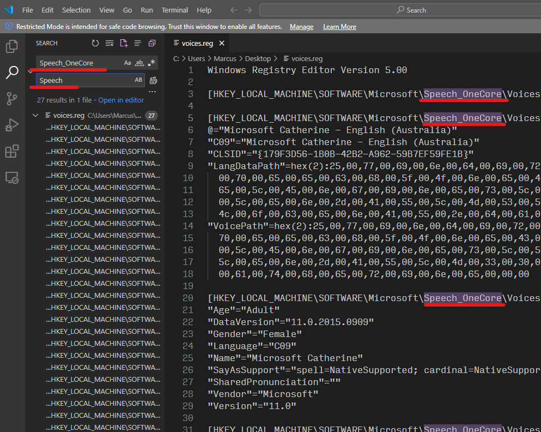
Task: Toggle Preserve Case in replace box
Action: coord(138,80)
